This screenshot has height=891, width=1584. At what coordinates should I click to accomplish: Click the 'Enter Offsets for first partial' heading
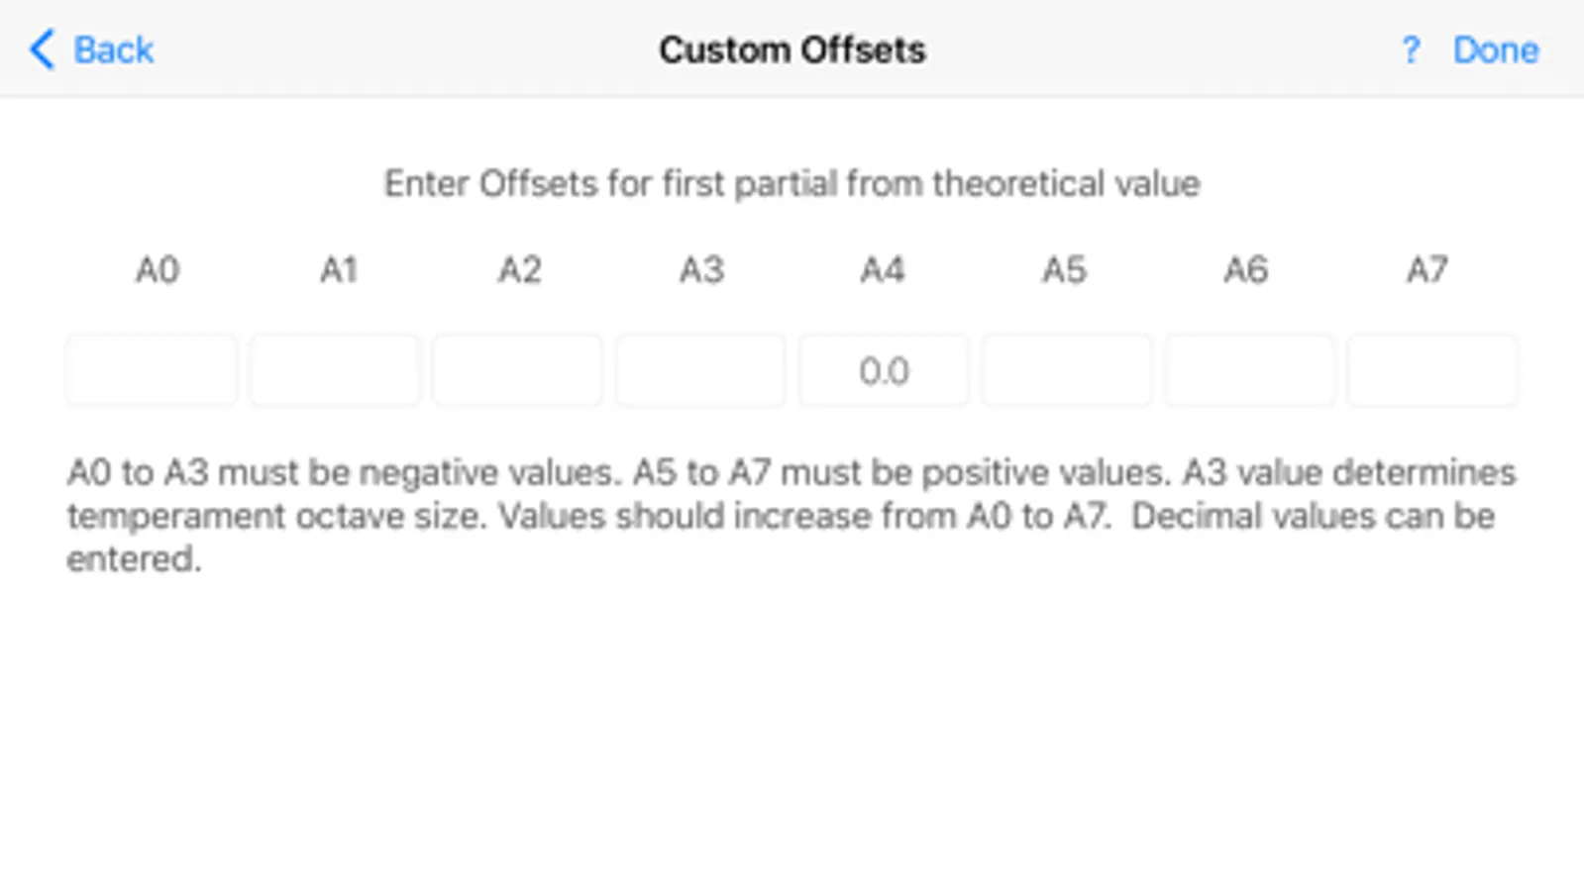click(792, 183)
